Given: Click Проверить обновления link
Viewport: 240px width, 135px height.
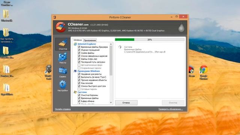Looking at the screenshot, I should coord(171,109).
